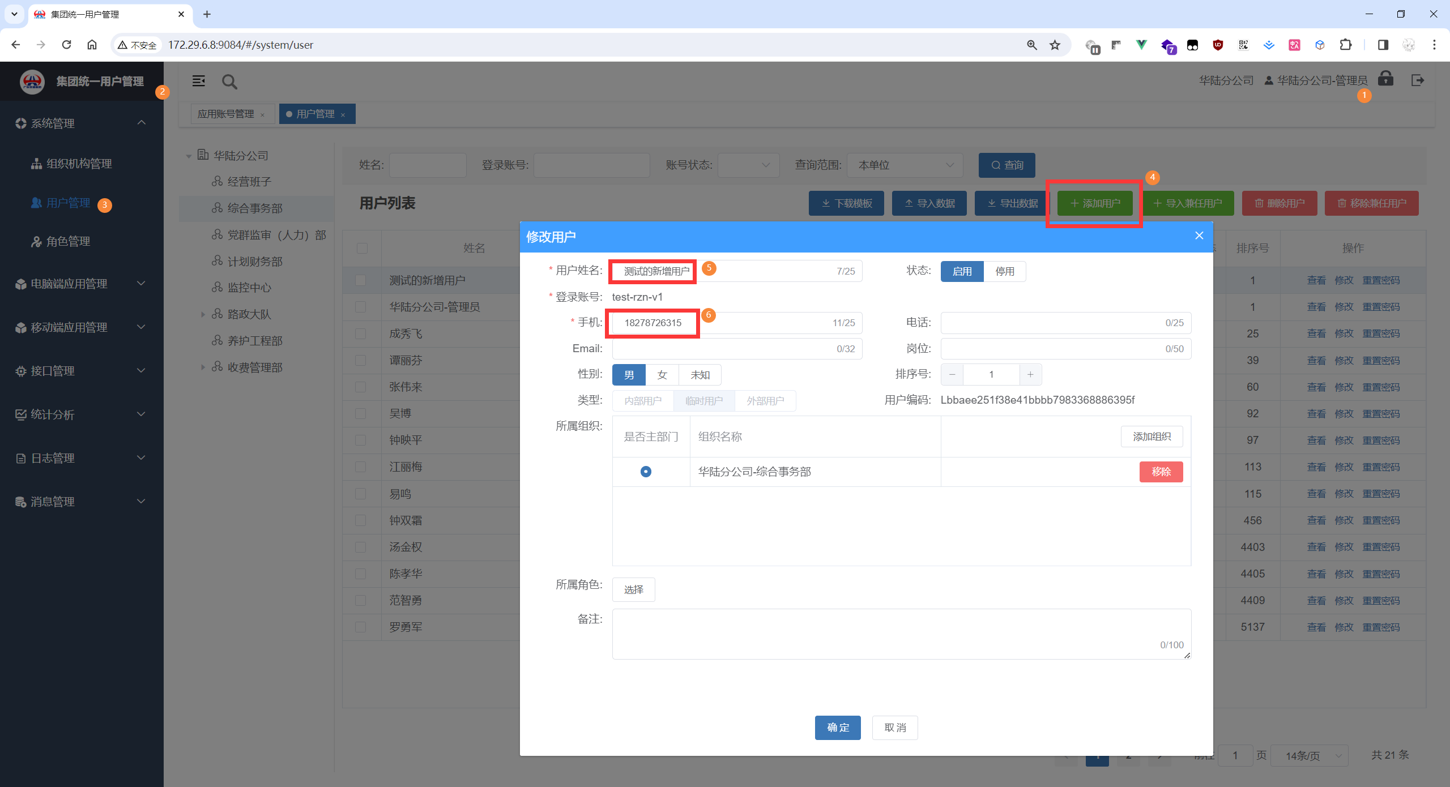Switch to the 应用账号管理 tab

(x=225, y=114)
